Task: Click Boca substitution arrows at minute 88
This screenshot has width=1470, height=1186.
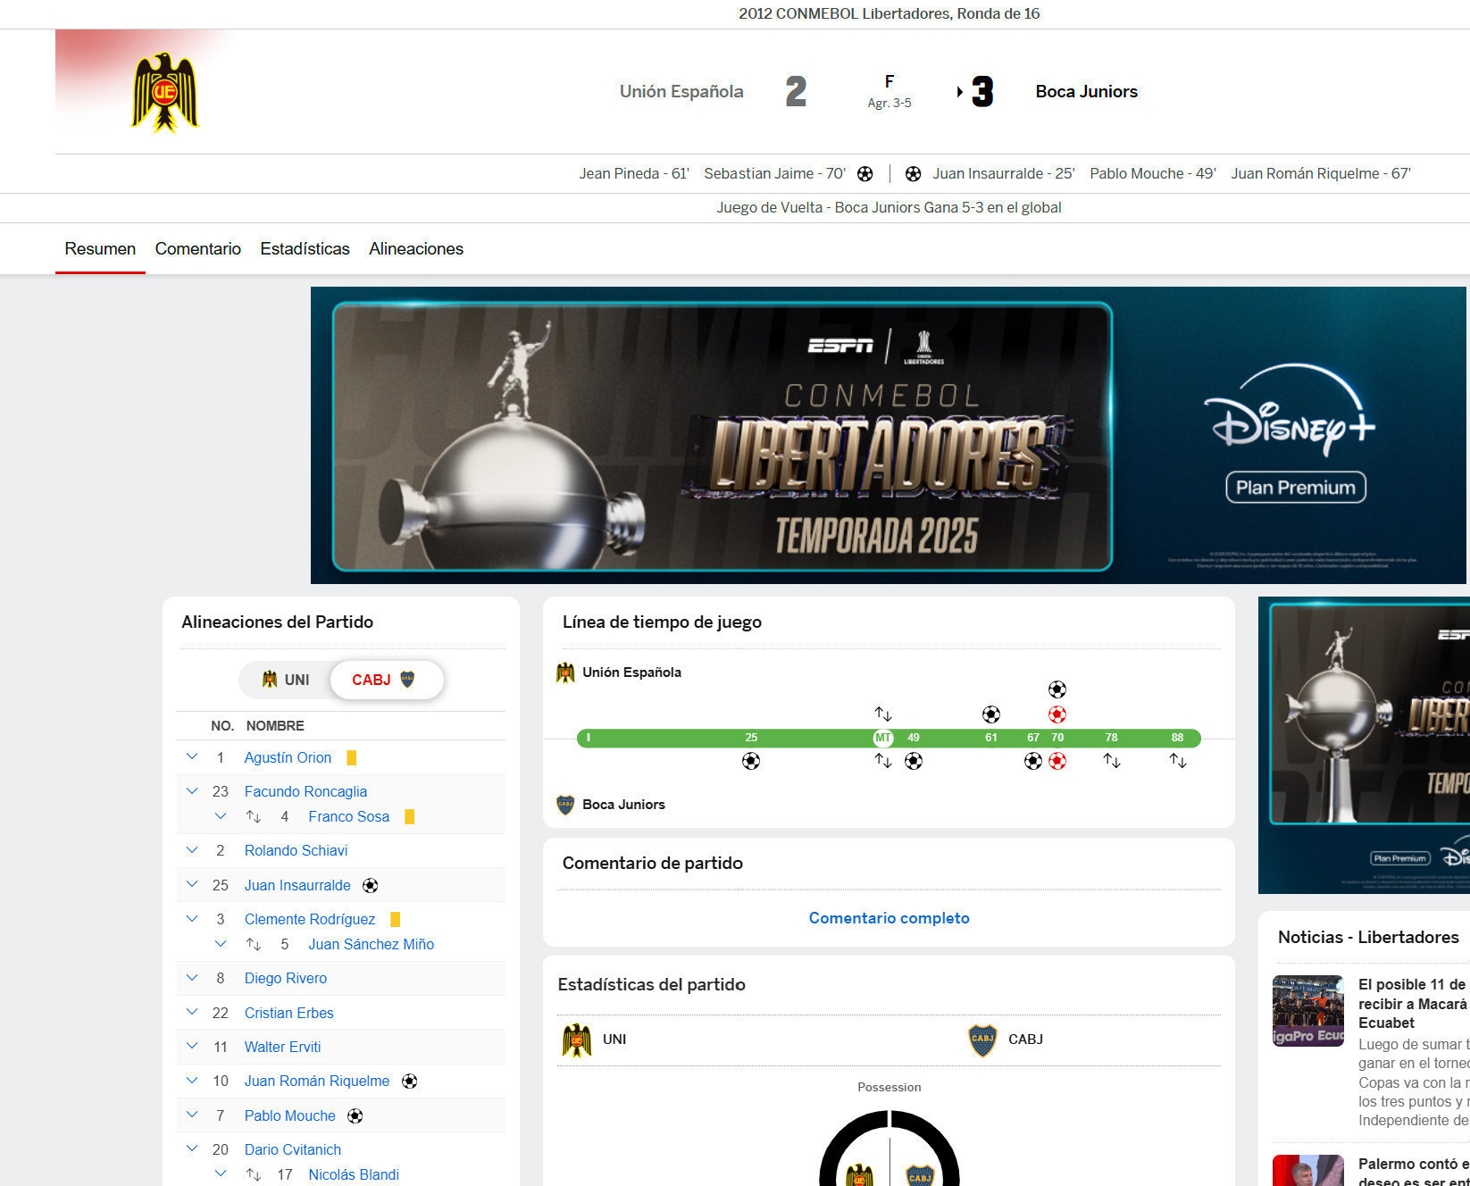Action: coord(1178,761)
